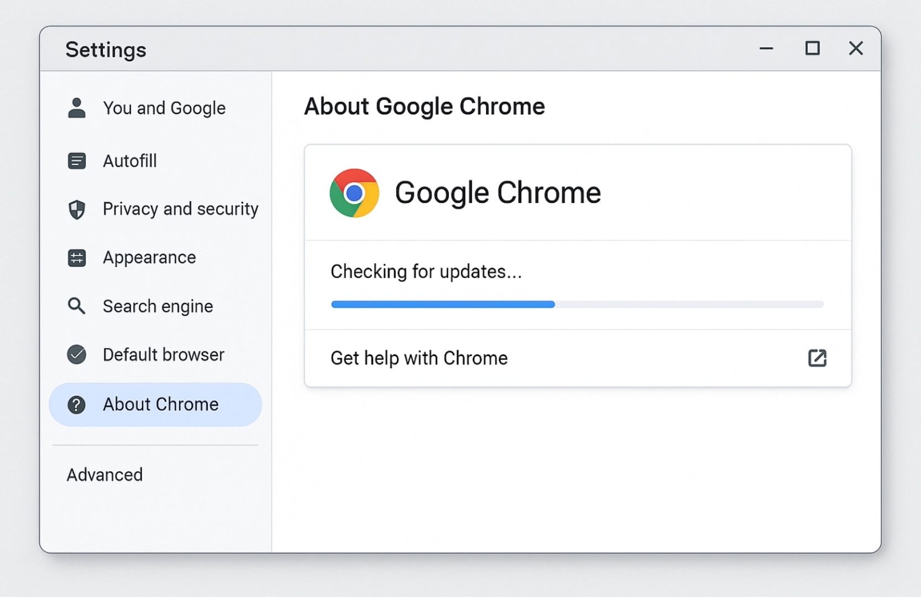This screenshot has height=597, width=921.
Task: Click the question mark icon for About Chrome
Action: click(x=76, y=405)
